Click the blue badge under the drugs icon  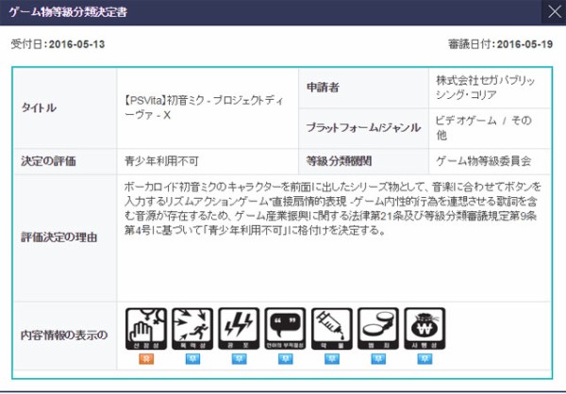[332, 359]
